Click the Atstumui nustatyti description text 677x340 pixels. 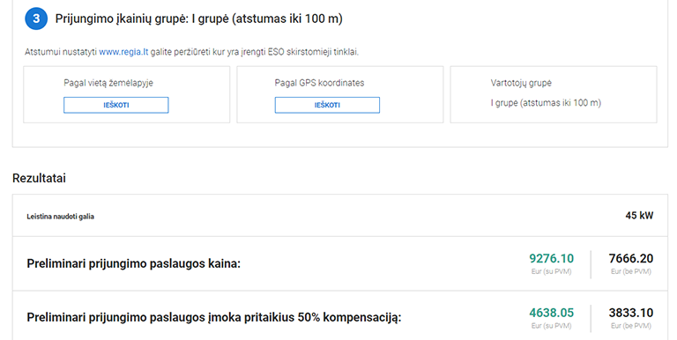[191, 52]
